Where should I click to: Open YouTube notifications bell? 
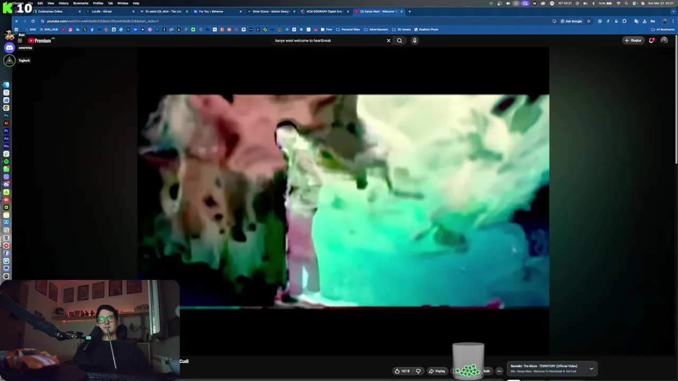point(652,41)
